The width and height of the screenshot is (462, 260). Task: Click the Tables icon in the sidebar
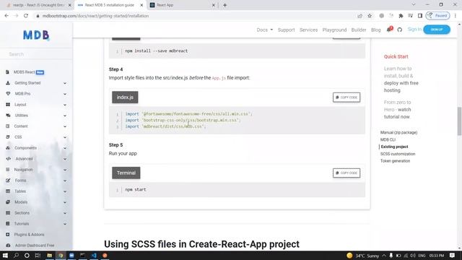pyautogui.click(x=8, y=191)
